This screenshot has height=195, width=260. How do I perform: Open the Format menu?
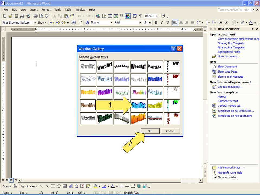click(x=46, y=10)
